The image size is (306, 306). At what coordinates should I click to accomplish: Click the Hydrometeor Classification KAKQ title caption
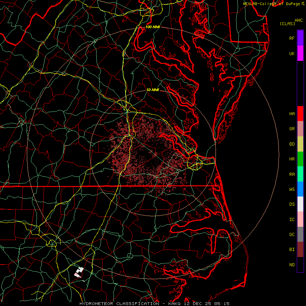click(x=155, y=304)
